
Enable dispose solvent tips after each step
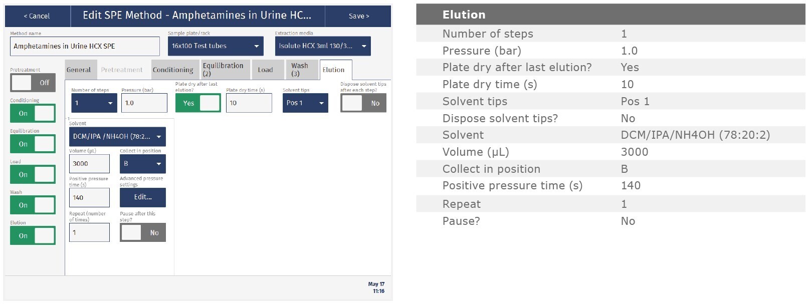coord(363,103)
